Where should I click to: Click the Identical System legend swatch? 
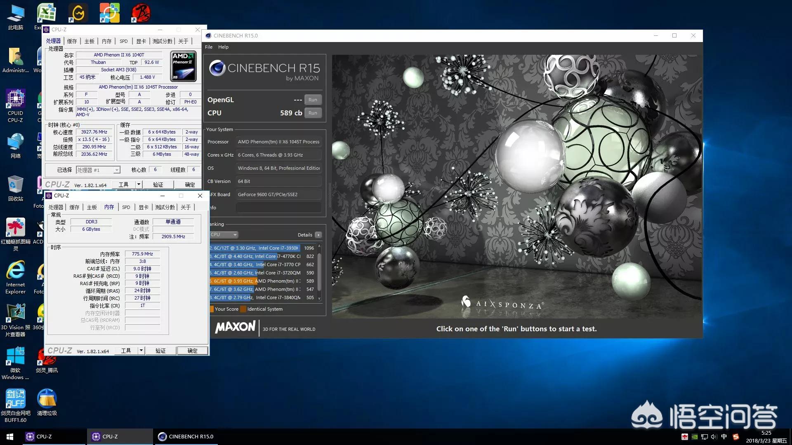pos(243,309)
